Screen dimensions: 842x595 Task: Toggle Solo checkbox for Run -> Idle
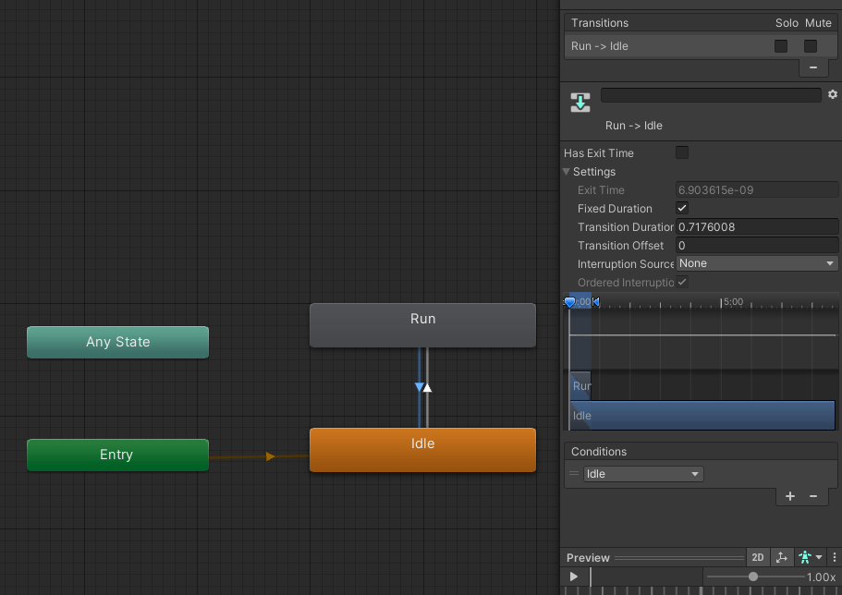point(781,46)
